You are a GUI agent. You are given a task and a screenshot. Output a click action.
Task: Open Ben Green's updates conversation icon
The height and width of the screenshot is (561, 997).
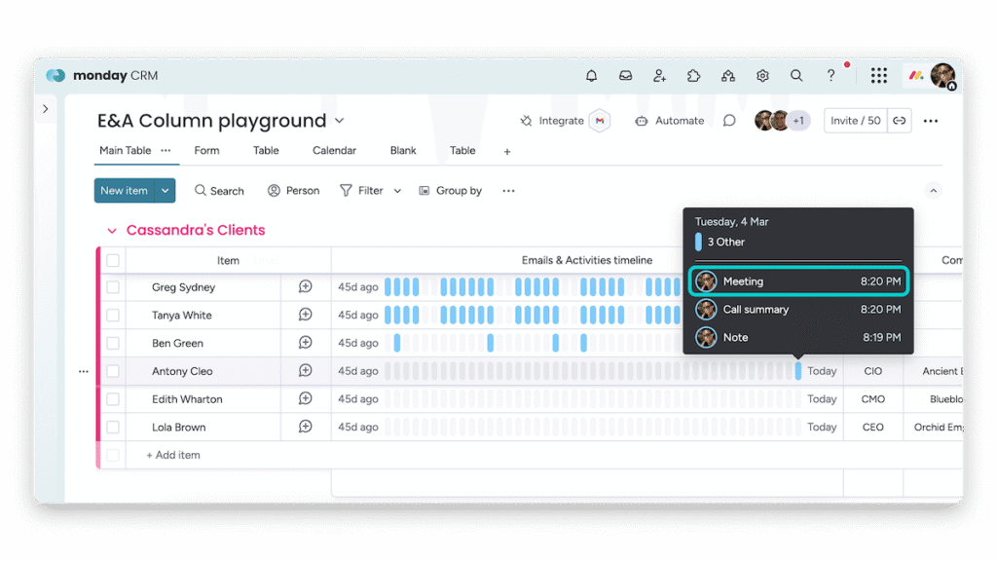[305, 343]
